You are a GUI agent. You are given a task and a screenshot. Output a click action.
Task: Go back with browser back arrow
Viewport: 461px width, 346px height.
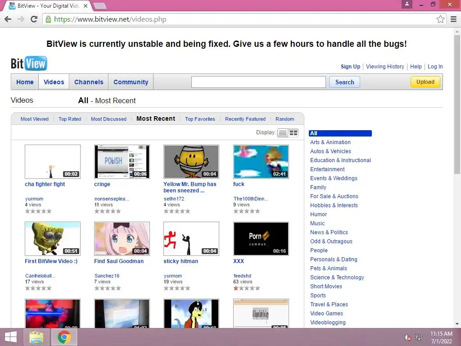click(8, 19)
